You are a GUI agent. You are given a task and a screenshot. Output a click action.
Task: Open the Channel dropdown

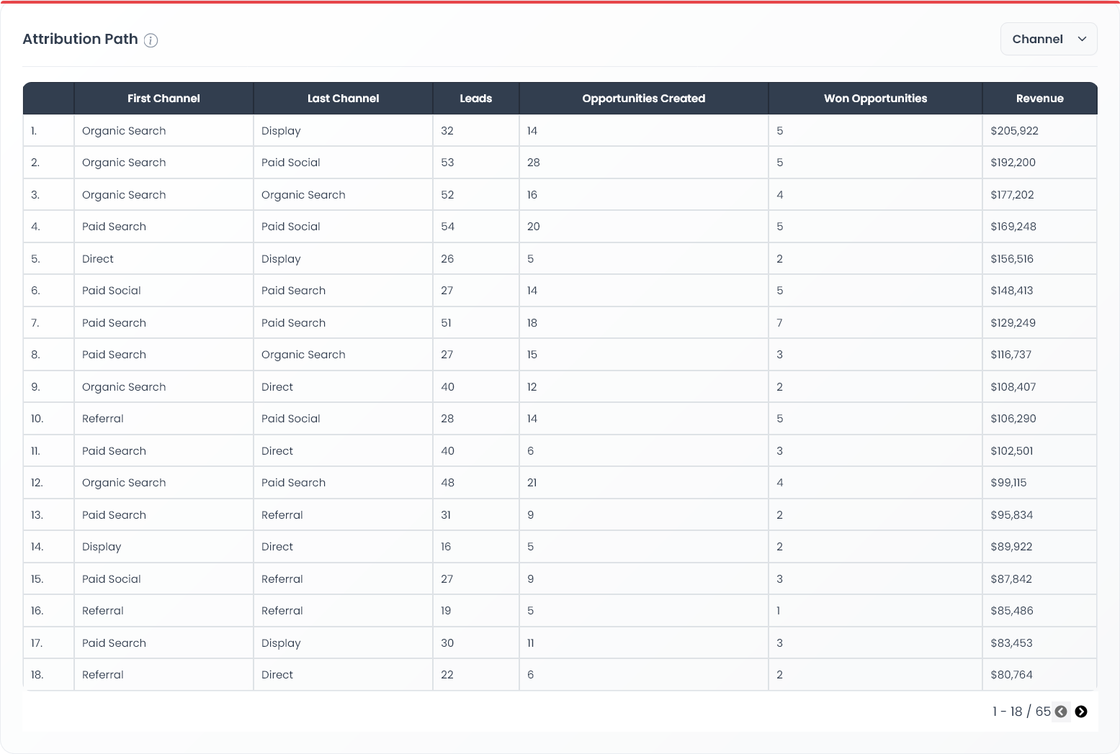click(1048, 39)
